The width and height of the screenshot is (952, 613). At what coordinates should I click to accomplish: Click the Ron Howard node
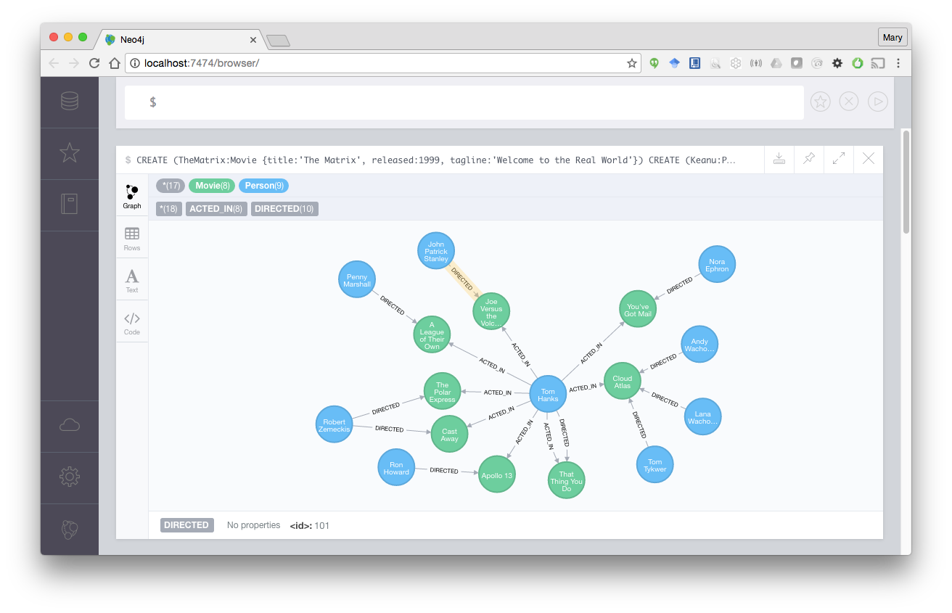tap(396, 468)
